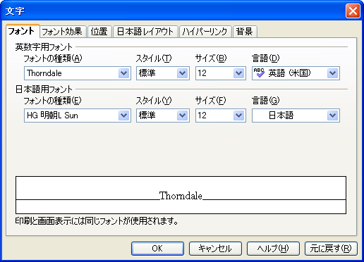Screen dimensions: 364x262
Task: Open Japanese font スタイル(Y) dropdown arrow
Action: click(x=182, y=116)
